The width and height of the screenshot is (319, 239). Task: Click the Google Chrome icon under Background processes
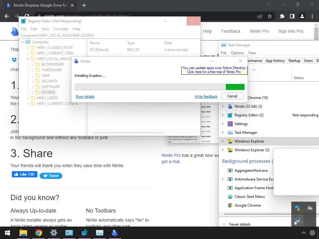click(x=230, y=205)
